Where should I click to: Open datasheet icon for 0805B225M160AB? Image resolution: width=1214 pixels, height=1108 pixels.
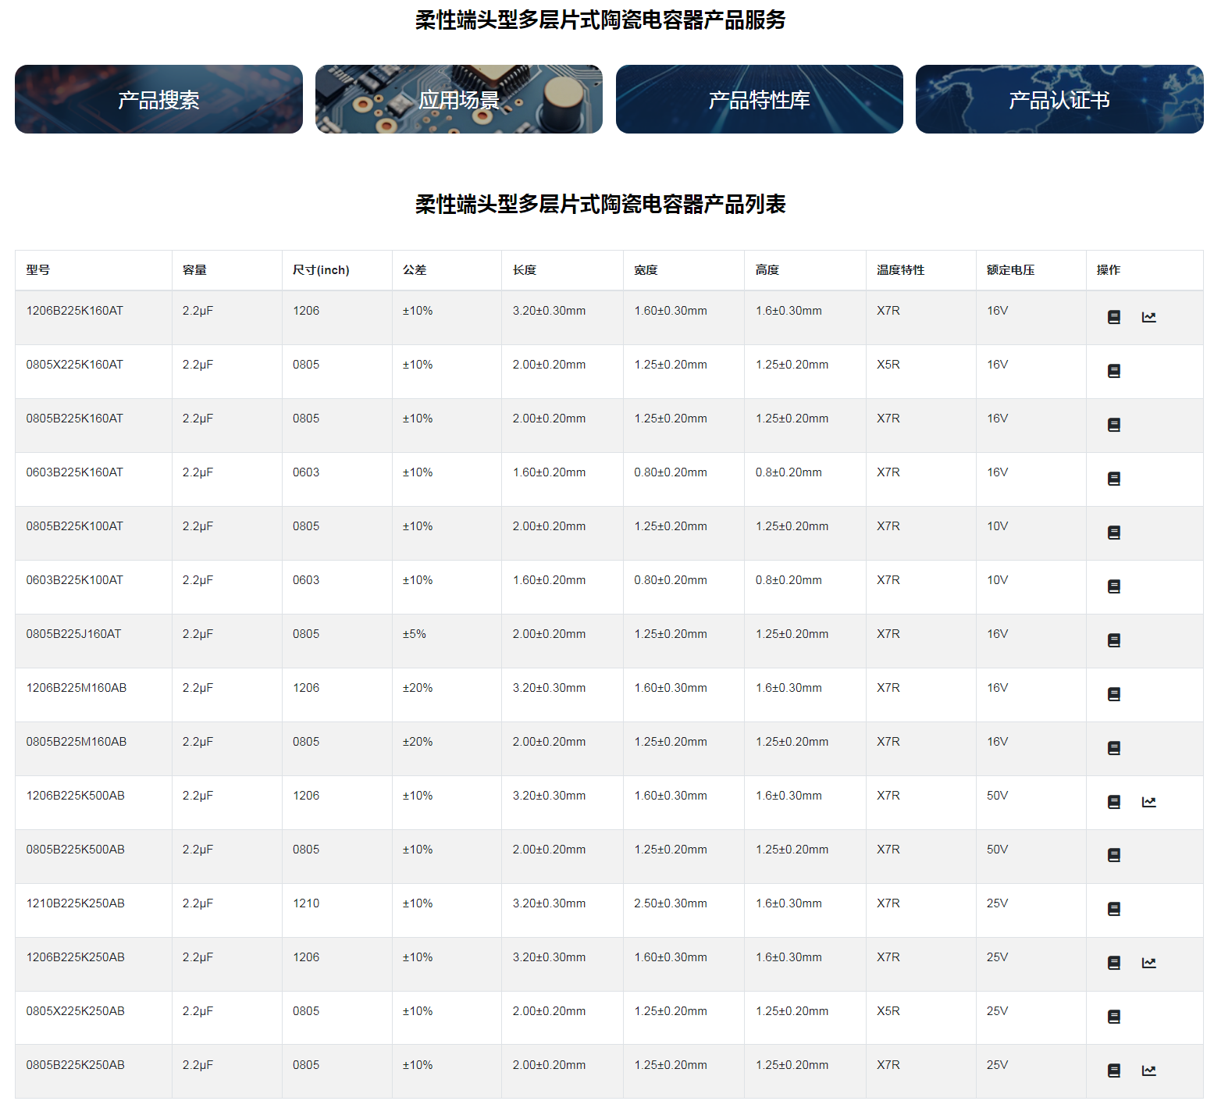1114,748
